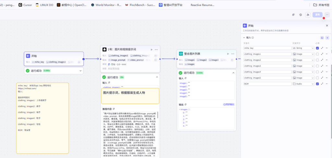This screenshot has height=158, width=332.
Task: Uncheck required checkbox for mihe_key
Action: 317,48
